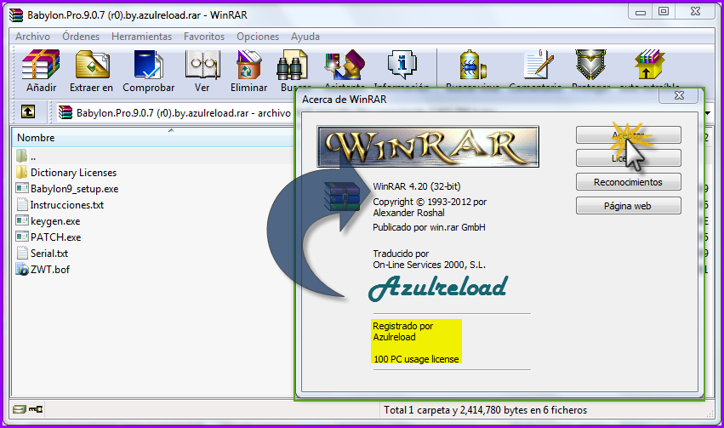
Task: Click the auto-extraíble SFX box icon
Action: [x=649, y=64]
